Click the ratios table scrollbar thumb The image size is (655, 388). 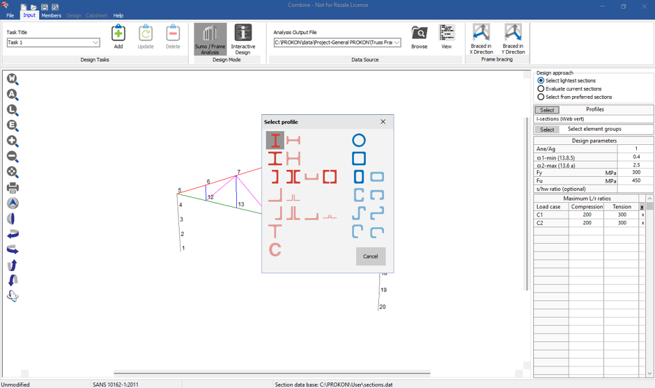tap(649, 206)
